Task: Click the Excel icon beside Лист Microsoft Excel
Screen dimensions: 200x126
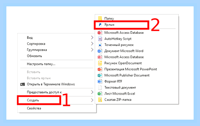Action: pos(100,94)
